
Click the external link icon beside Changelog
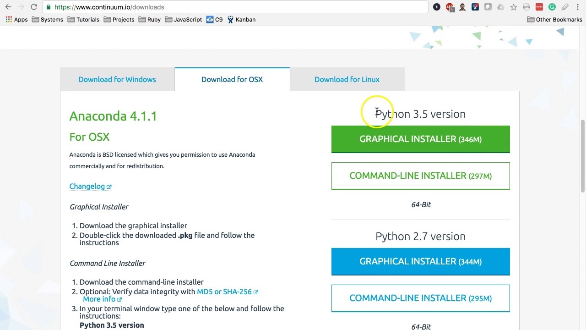[x=109, y=187]
